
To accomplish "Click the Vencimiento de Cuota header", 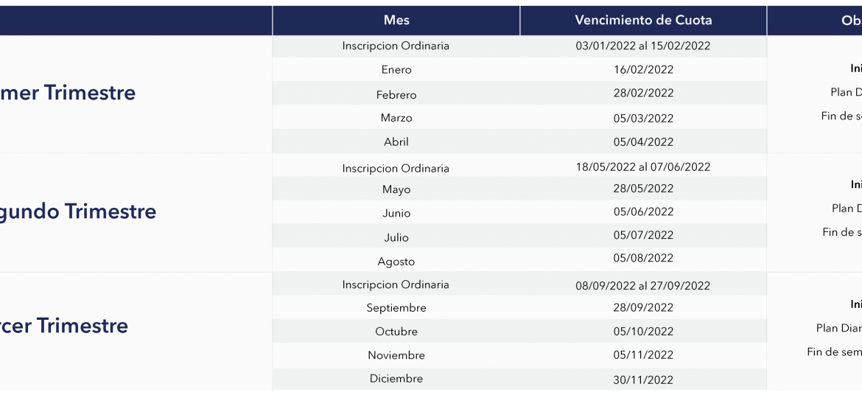I will (643, 21).
